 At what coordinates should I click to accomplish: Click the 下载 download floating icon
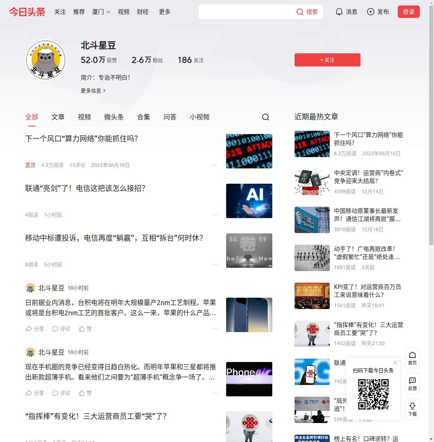click(x=412, y=409)
